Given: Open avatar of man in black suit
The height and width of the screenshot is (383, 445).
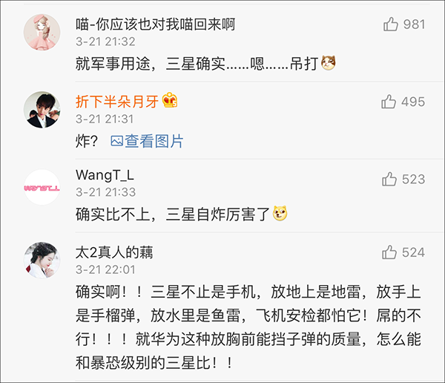Looking at the screenshot, I should 42,110.
